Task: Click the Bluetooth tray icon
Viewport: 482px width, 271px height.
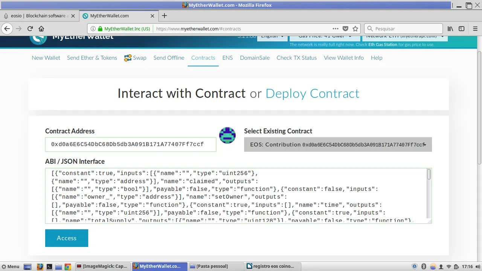Action: coord(423,266)
